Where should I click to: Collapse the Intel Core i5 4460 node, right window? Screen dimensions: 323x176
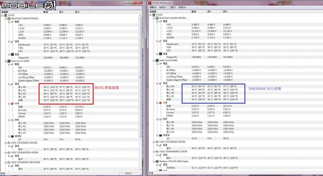click(154, 60)
